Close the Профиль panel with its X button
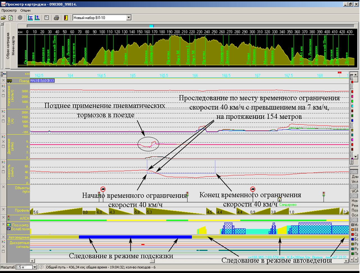Image resolution: width=360 pixels, height=273 pixels. 3,210
